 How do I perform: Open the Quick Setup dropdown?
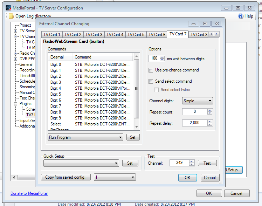coord(81,163)
